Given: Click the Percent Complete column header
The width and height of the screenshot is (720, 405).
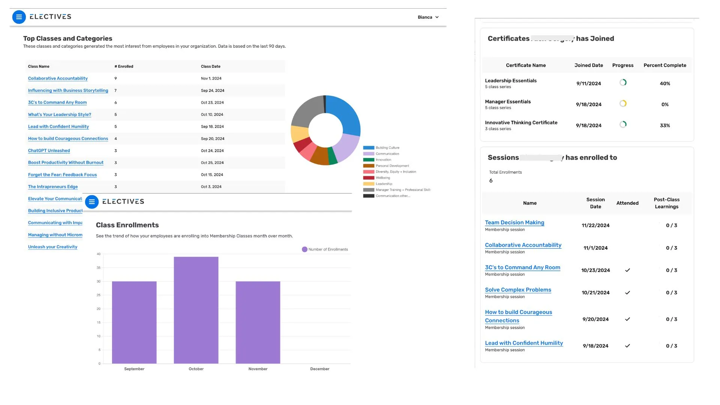Looking at the screenshot, I should tap(665, 65).
